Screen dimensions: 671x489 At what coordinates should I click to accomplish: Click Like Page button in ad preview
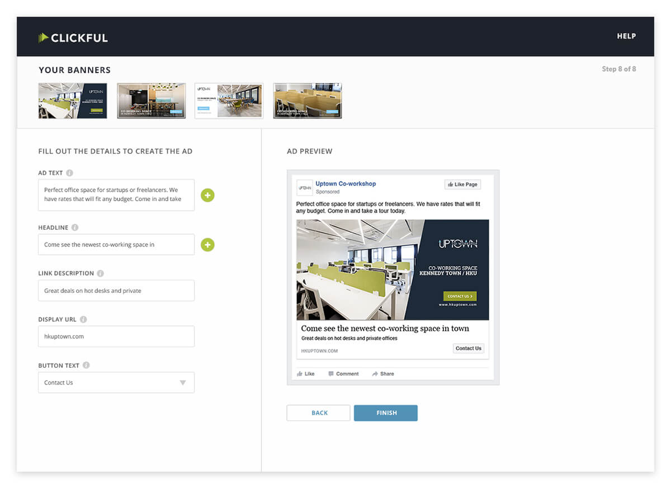pos(462,184)
